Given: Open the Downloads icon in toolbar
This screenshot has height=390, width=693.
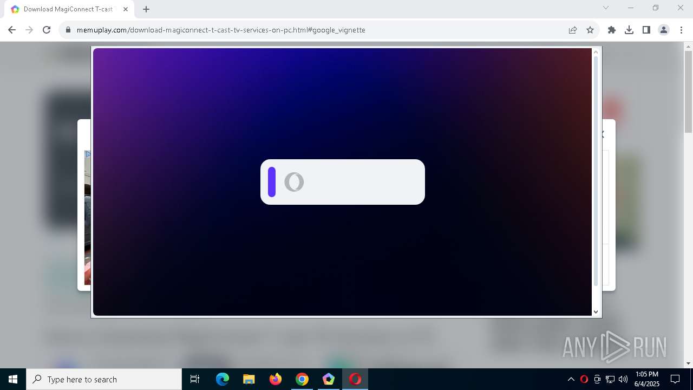Looking at the screenshot, I should pos(629,30).
